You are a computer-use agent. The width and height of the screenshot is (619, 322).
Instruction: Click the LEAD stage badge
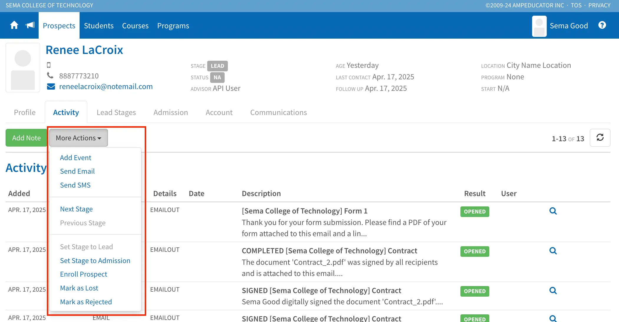[x=218, y=66]
